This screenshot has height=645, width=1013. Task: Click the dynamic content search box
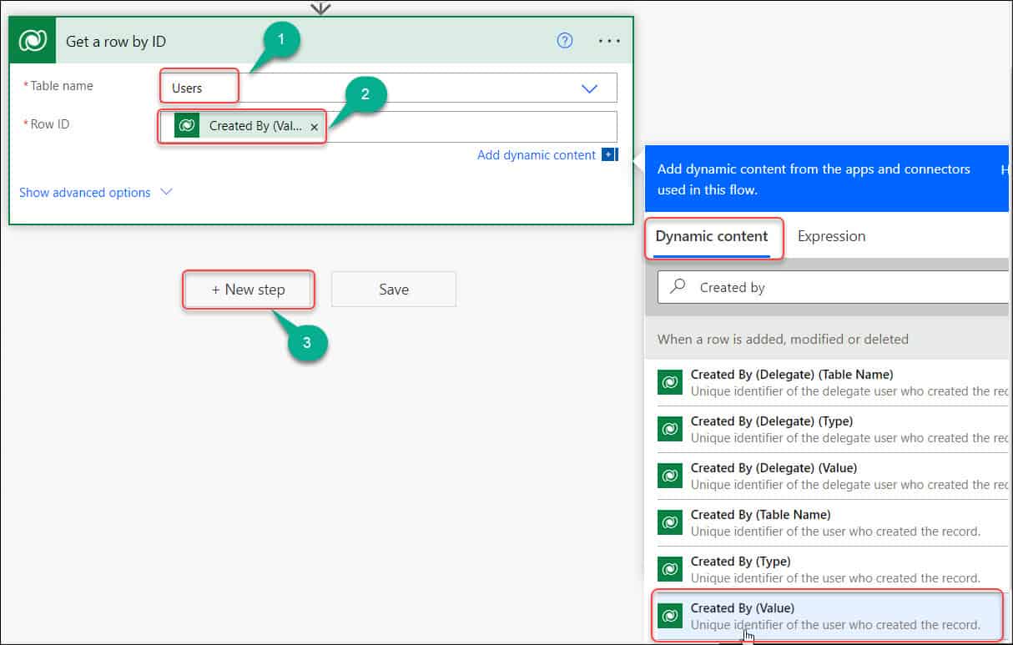(x=834, y=287)
